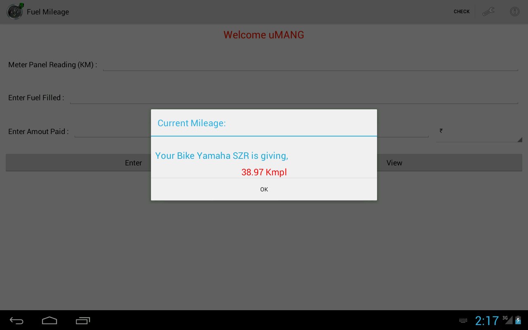Focus the Enter Amout Paid field
This screenshot has height=330, width=528.
tap(251, 131)
